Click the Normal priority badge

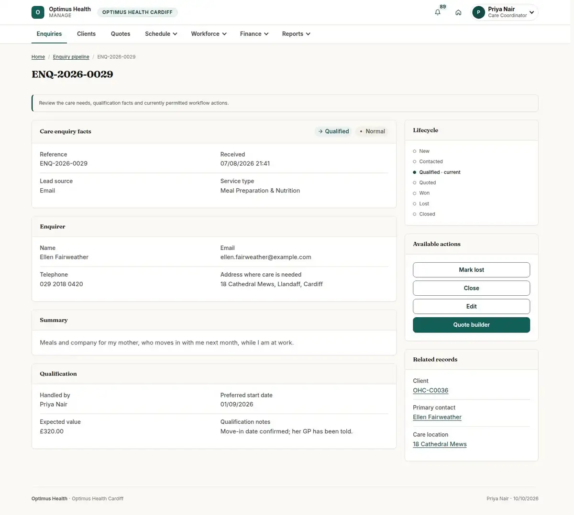click(x=372, y=131)
